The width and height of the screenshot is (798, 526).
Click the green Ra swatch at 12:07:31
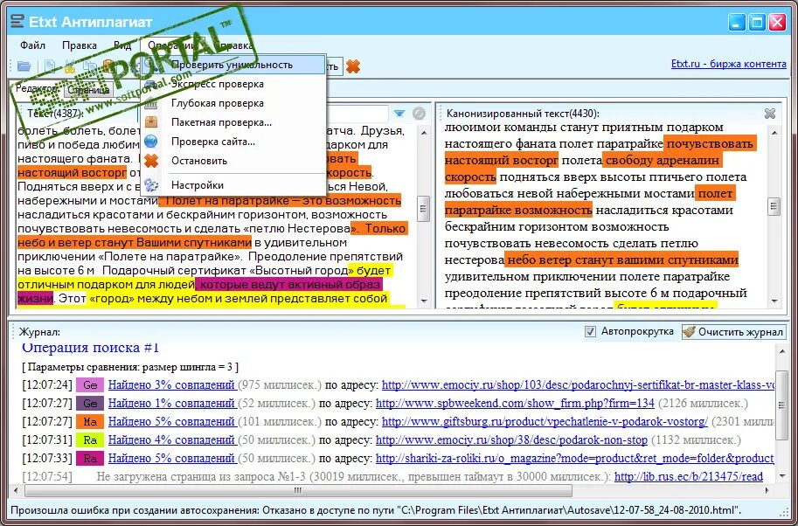(x=90, y=439)
